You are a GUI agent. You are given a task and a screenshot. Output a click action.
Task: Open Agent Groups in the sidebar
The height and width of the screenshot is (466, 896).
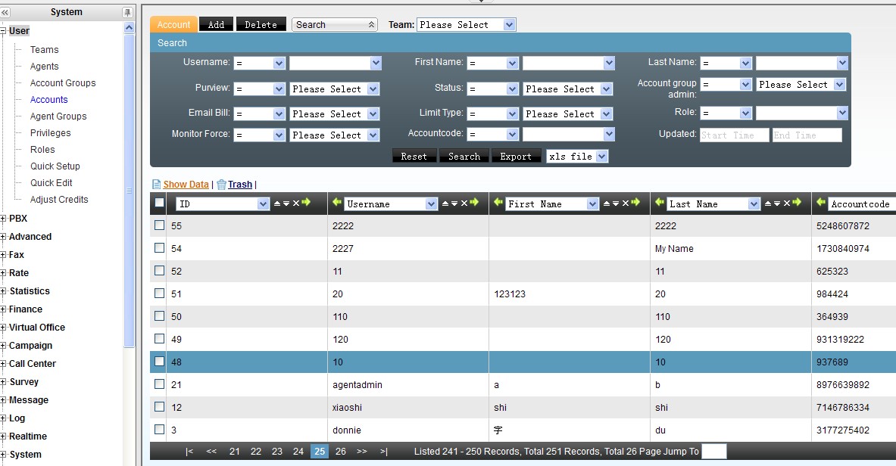[x=58, y=116]
